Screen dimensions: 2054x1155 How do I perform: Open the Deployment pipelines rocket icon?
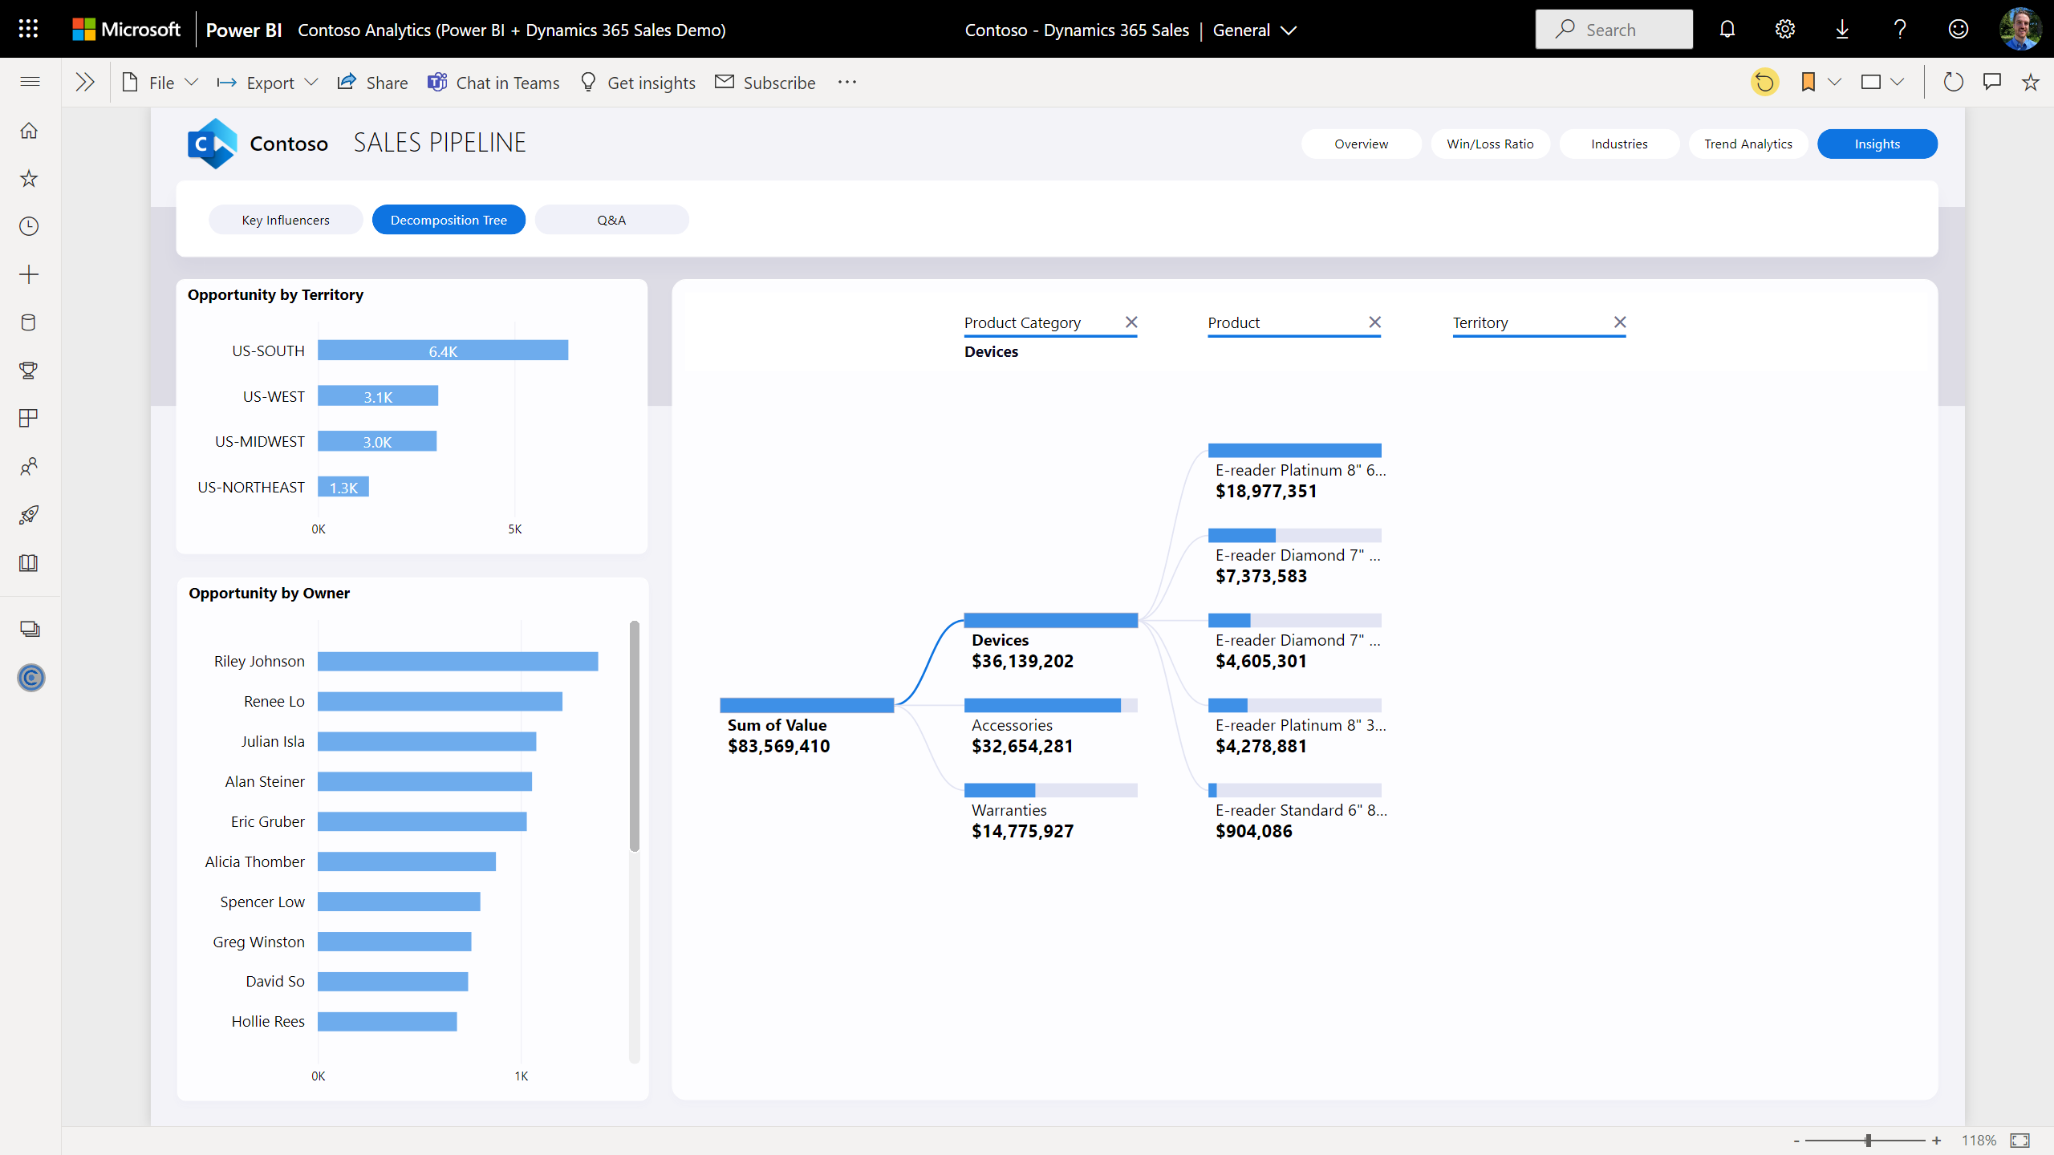point(29,514)
